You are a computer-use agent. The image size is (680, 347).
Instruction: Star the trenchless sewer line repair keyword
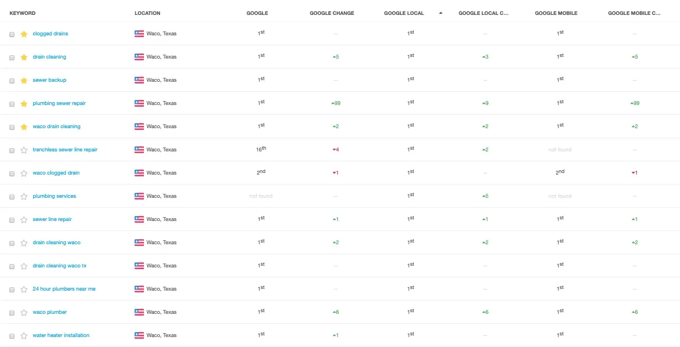24,150
